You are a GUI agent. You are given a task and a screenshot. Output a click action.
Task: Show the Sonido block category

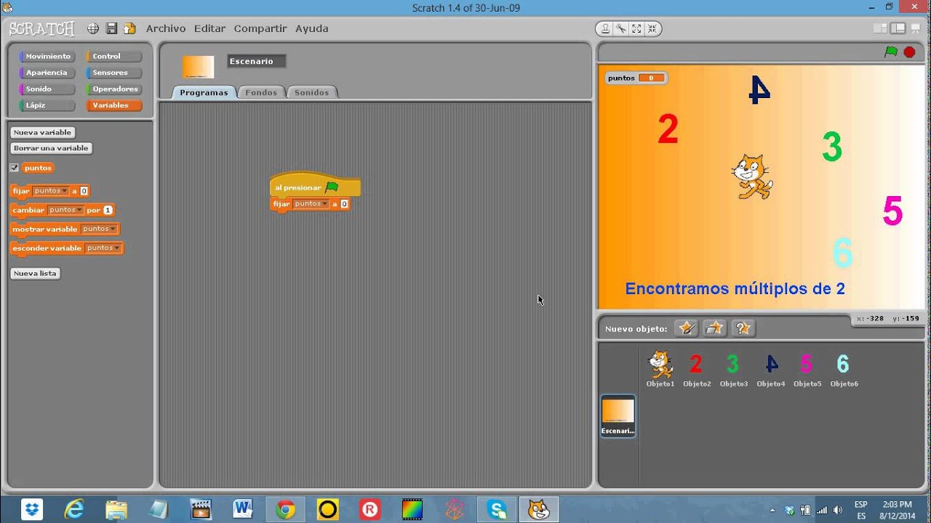pos(47,89)
